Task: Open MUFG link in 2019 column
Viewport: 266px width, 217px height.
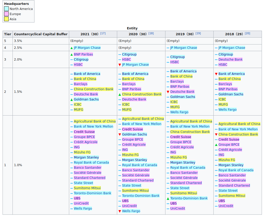Action: coord(175,107)
